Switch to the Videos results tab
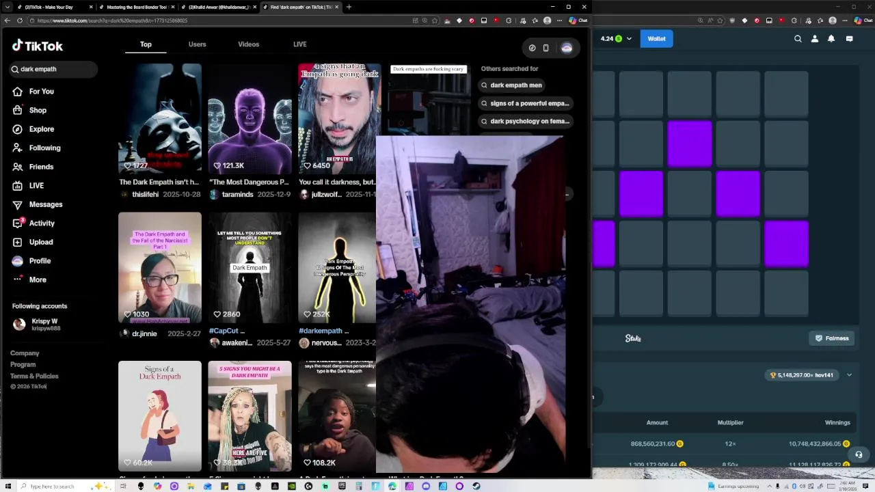875x492 pixels. point(248,44)
